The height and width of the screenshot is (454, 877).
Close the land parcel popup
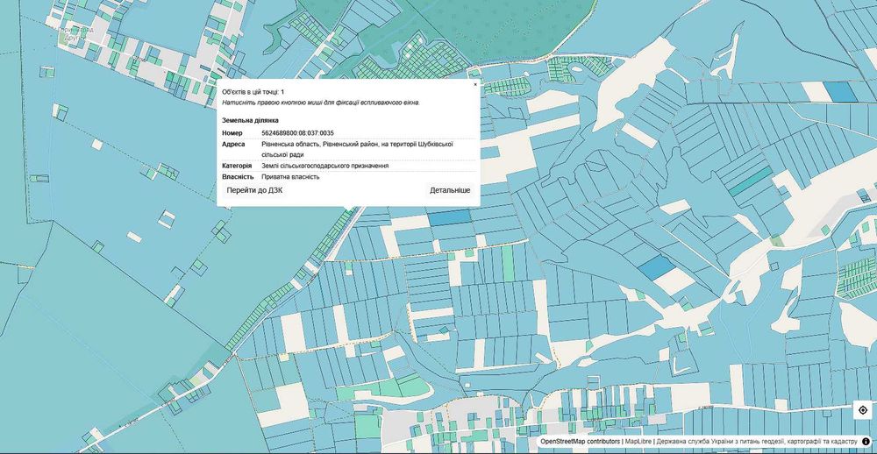coord(475,84)
